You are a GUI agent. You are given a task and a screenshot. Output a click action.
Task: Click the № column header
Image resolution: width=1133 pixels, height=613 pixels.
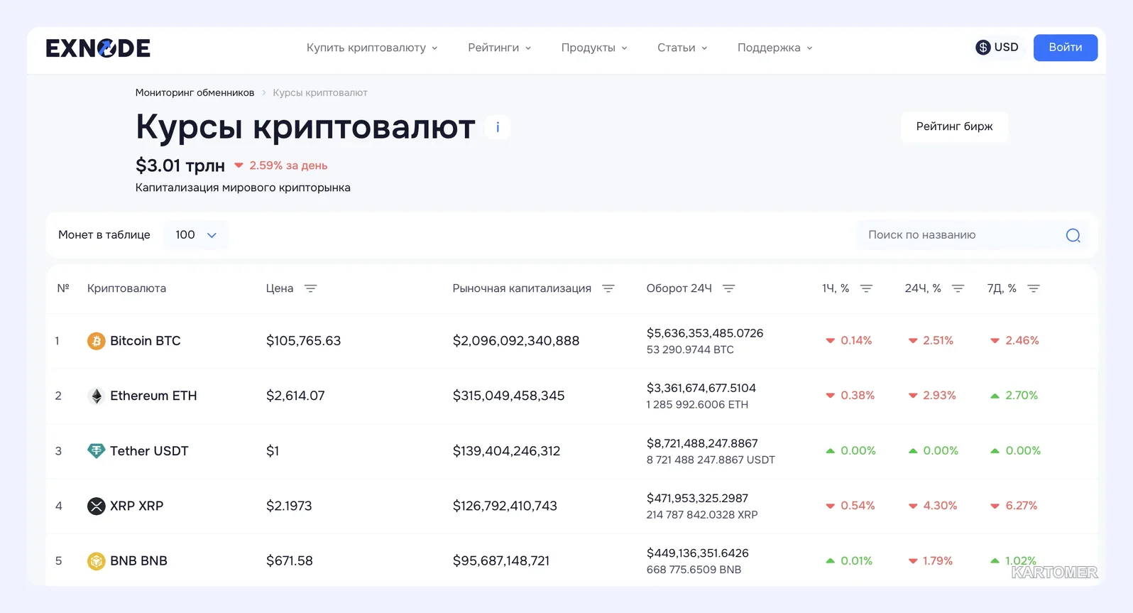63,288
